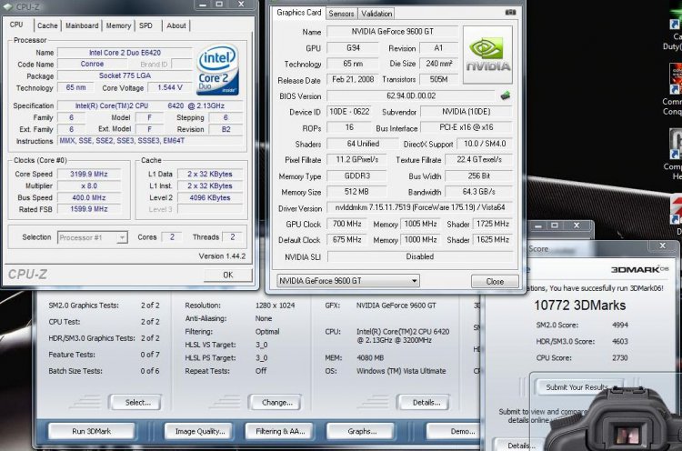Click the Device ID value 10DE - 0622
The height and width of the screenshot is (451, 682).
349,112
